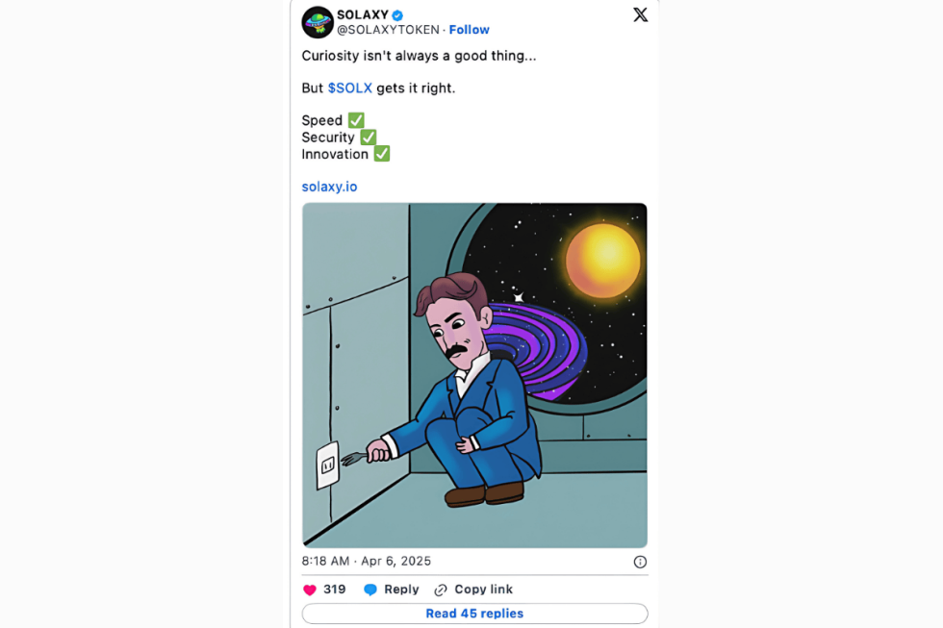Click the chain link copy icon
The height and width of the screenshot is (628, 943).
441,590
